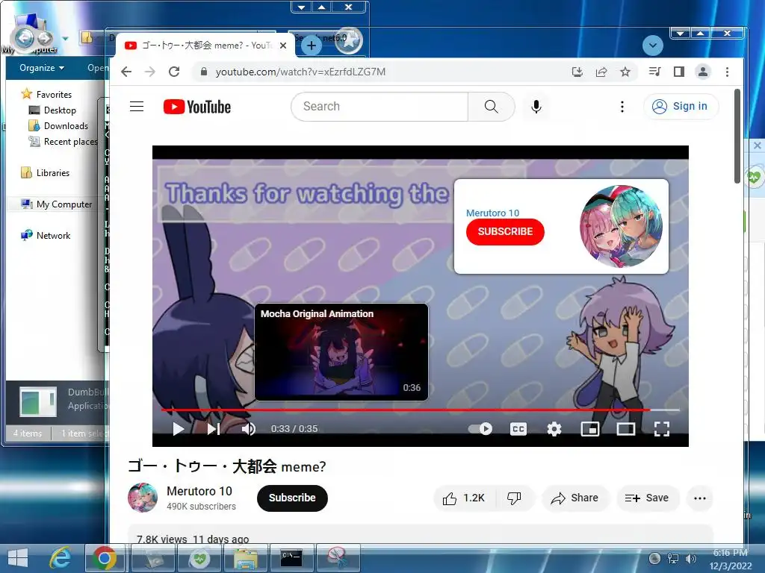Click the black Subscribe button
765x573 pixels.
tap(292, 498)
